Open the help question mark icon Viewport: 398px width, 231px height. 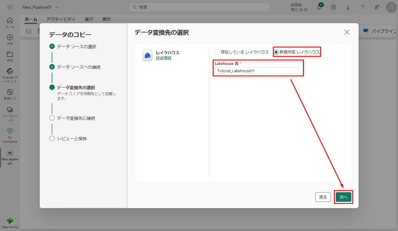[x=362, y=7]
